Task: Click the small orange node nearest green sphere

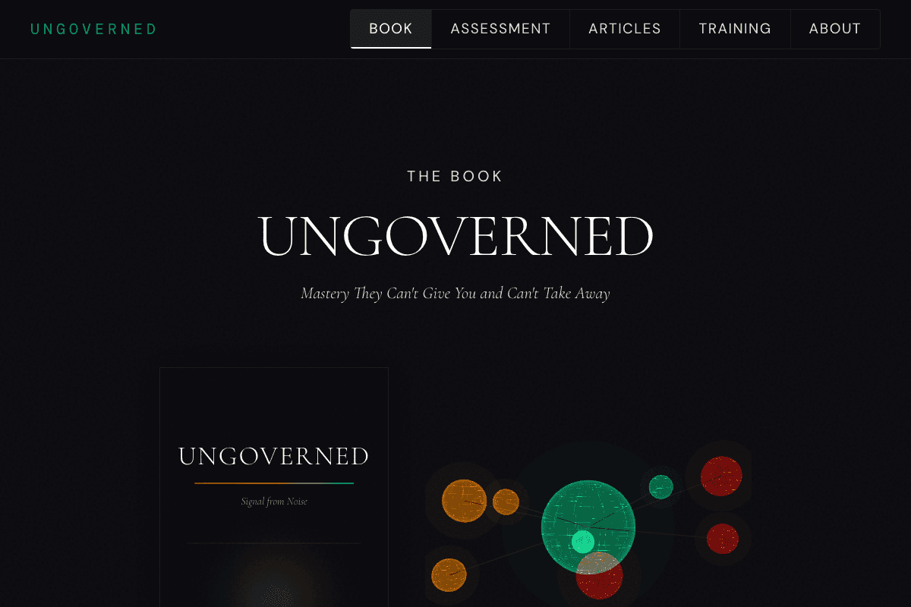Action: tap(506, 502)
